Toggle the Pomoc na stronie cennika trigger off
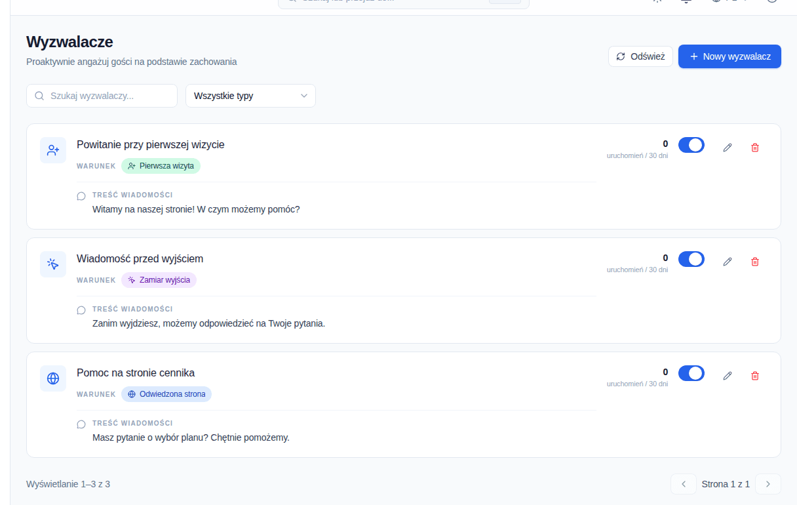The image size is (797, 505). point(691,373)
